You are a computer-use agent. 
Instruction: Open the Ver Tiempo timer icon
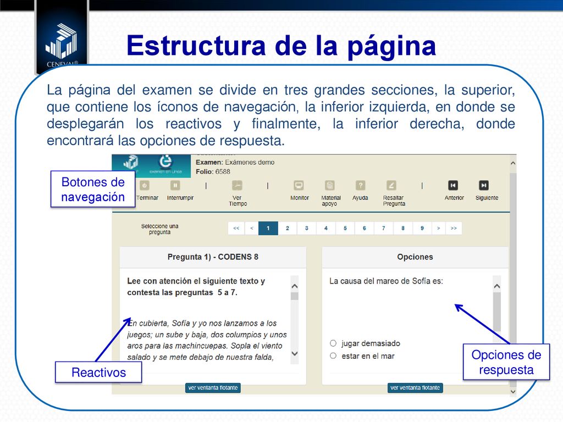click(x=237, y=186)
